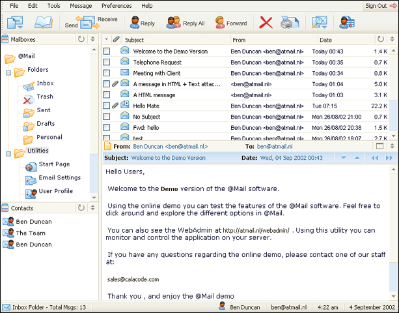
Task: Check the Welcome to the Demo Version message
Action: (x=106, y=52)
